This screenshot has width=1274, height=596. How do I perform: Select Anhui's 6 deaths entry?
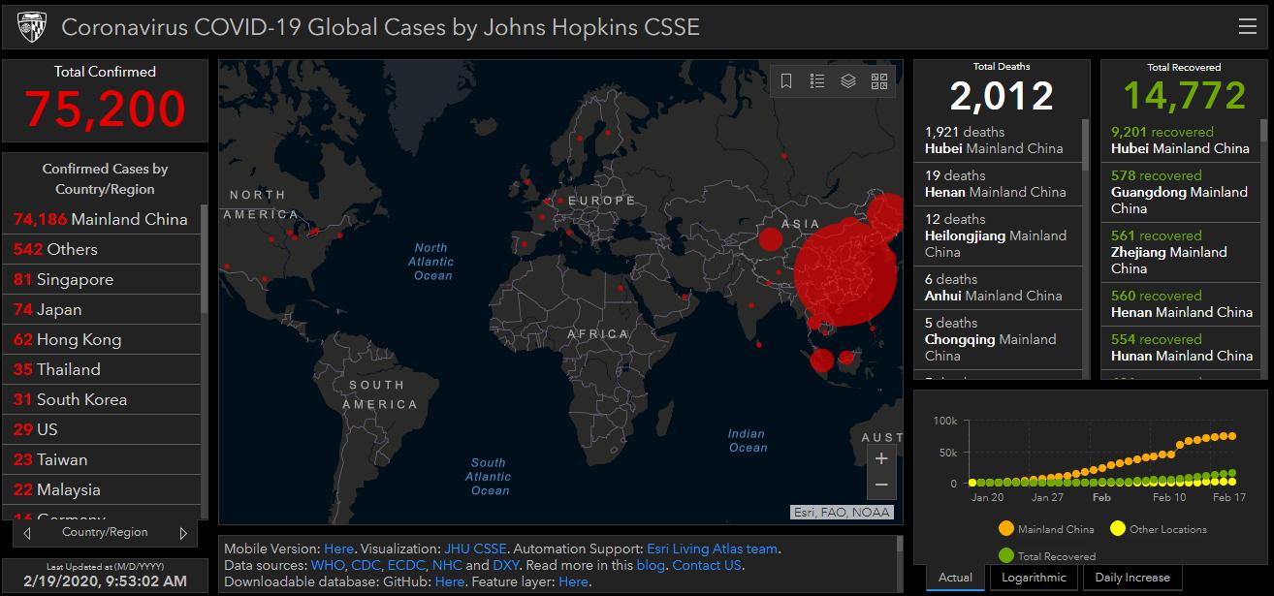point(998,288)
